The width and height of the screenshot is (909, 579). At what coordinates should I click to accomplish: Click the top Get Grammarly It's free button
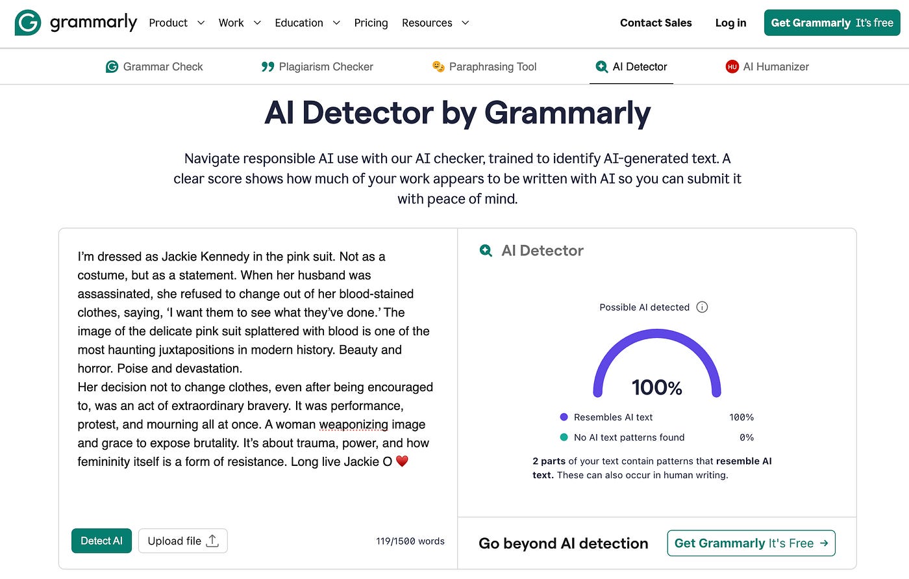point(832,23)
